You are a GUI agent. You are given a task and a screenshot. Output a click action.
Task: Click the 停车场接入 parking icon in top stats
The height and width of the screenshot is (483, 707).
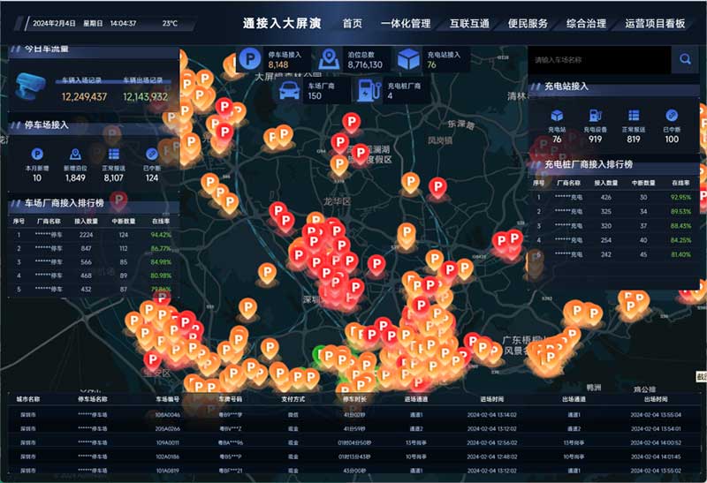251,60
